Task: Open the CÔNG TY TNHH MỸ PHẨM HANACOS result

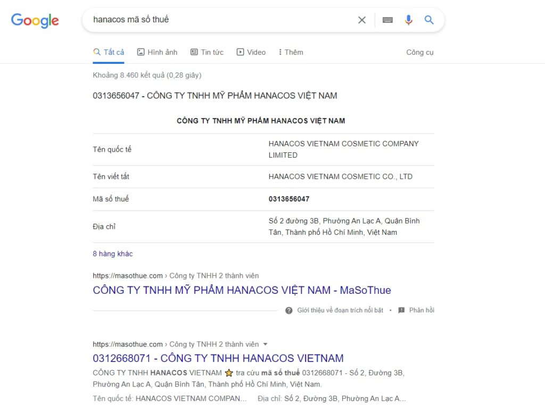Action: click(x=242, y=290)
